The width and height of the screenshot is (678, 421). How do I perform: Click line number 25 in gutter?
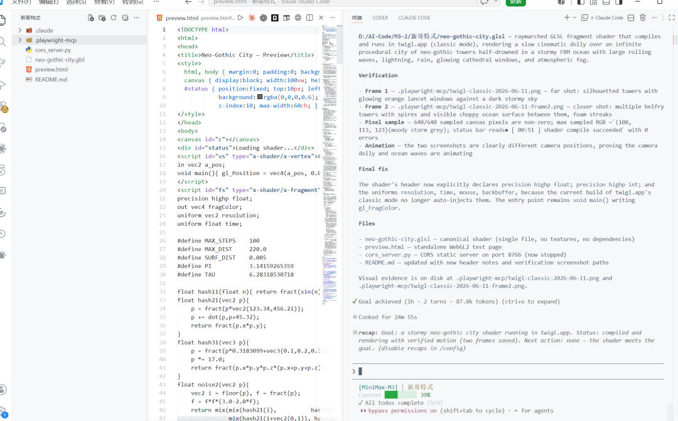(162, 232)
